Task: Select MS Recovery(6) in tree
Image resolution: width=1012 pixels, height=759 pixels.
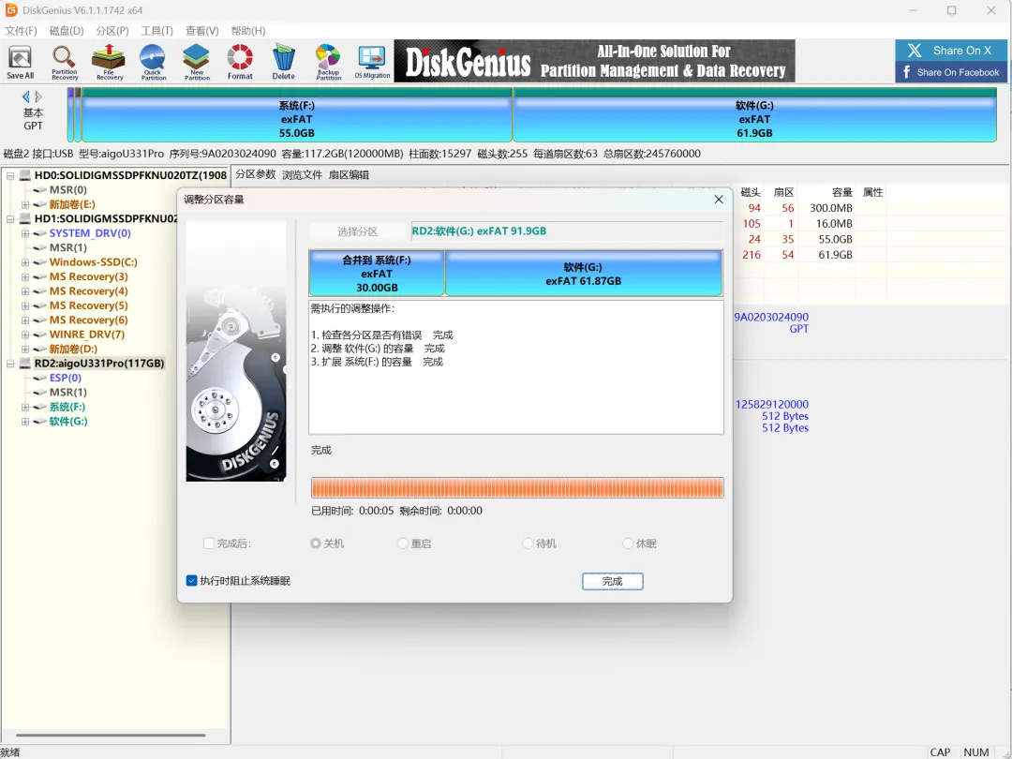Action: (88, 320)
